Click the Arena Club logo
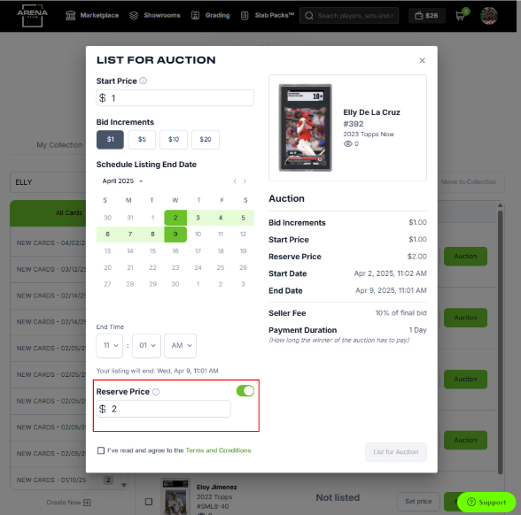This screenshot has width=521, height=515. (x=32, y=15)
